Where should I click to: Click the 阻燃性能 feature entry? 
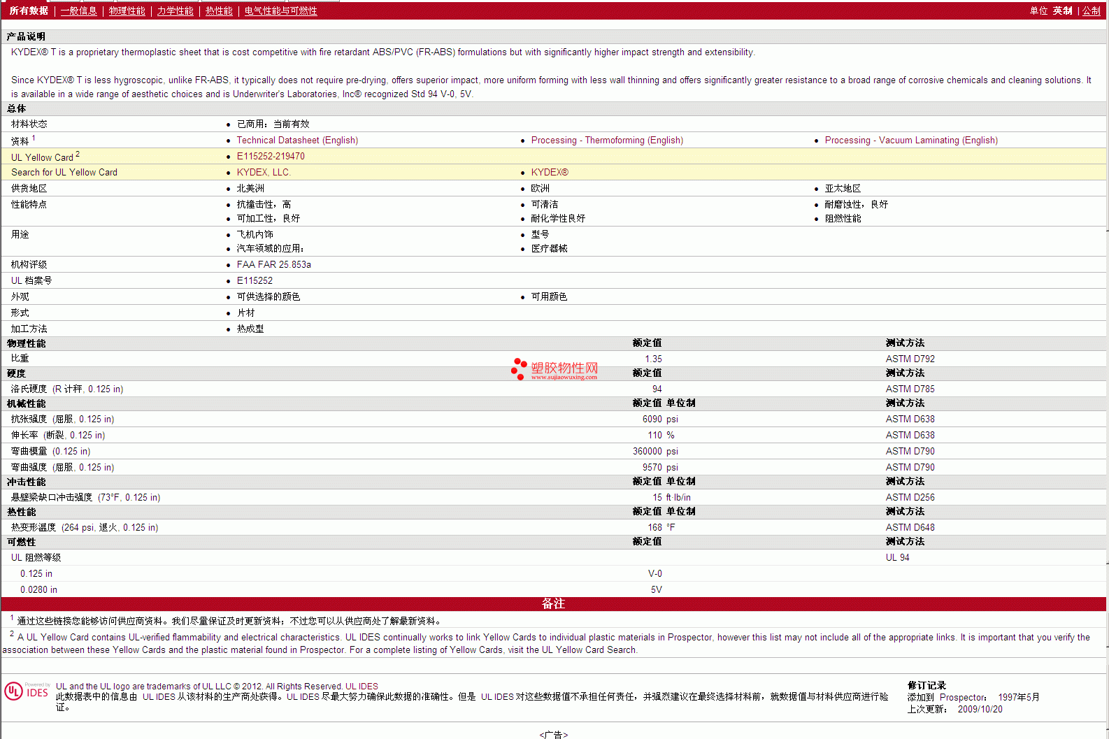(x=843, y=219)
